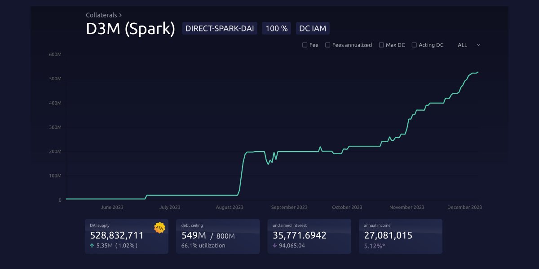Select the DIRECT-SPARK-DAI tag
This screenshot has height=269, width=539.
[220, 29]
